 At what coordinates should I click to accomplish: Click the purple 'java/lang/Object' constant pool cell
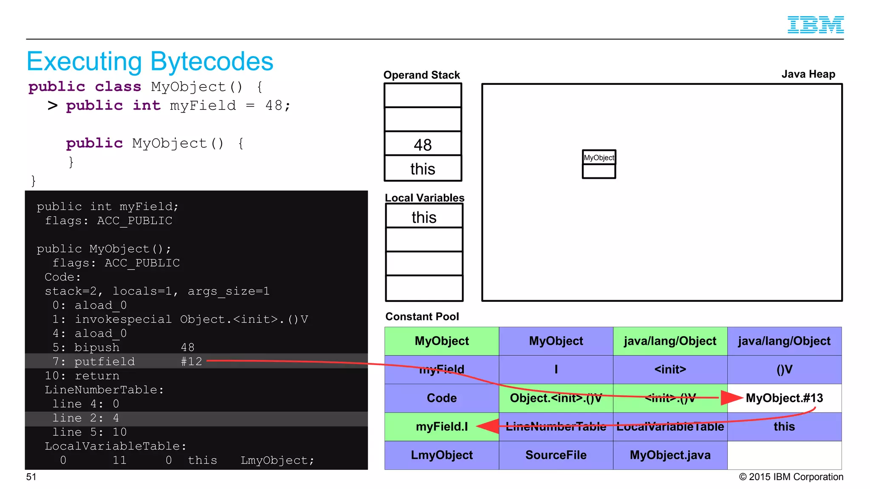pyautogui.click(x=785, y=341)
